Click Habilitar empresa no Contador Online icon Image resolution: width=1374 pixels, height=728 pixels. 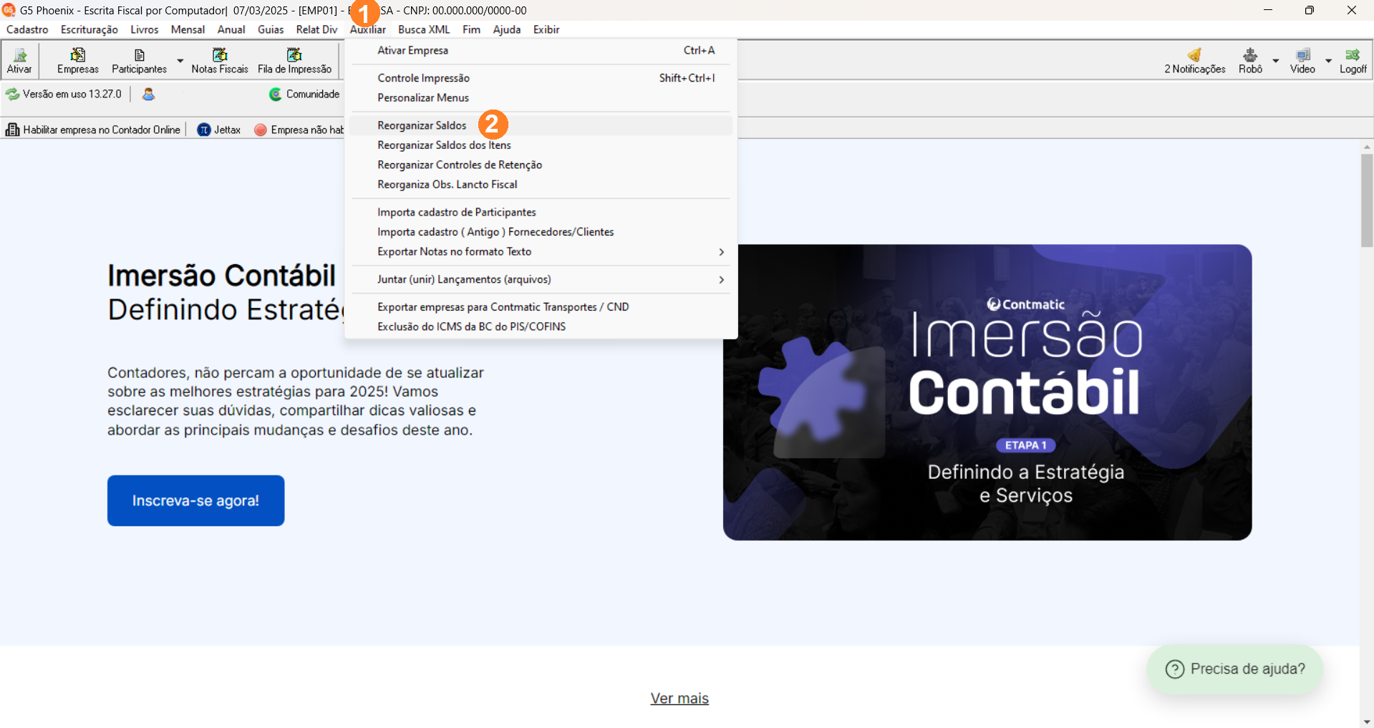tap(12, 130)
